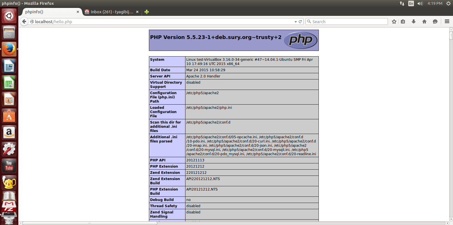
Task: Go to the Firefox home page
Action: pos(424,21)
